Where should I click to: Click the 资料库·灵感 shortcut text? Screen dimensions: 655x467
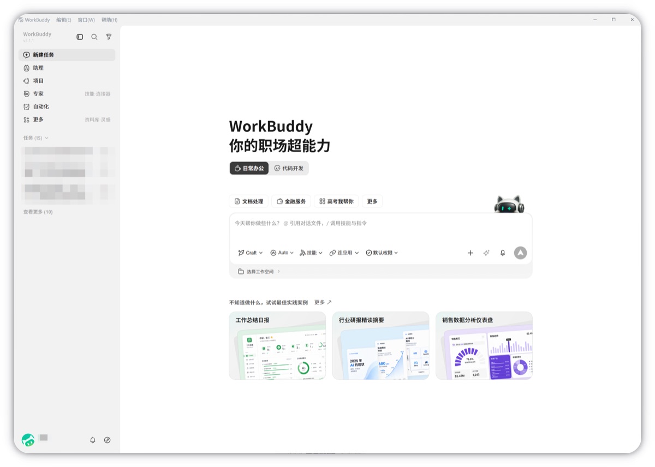tap(98, 119)
